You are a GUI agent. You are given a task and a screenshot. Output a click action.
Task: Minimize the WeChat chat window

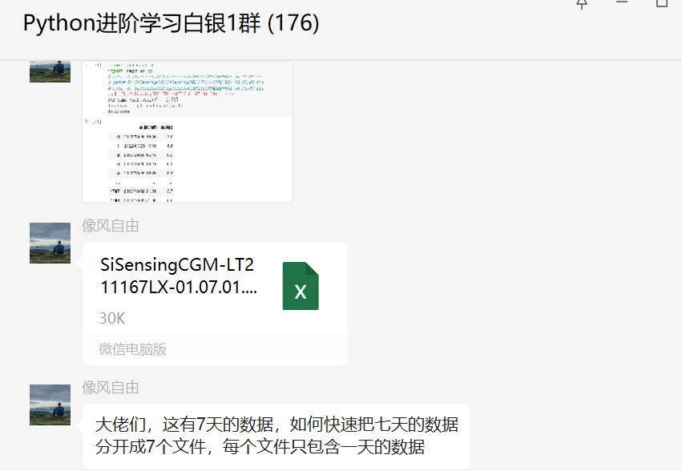[622, 2]
